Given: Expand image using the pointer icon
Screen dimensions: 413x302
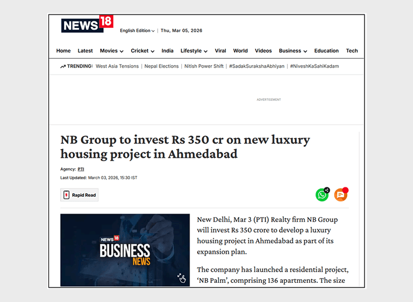Looking at the screenshot, I should pos(182,278).
